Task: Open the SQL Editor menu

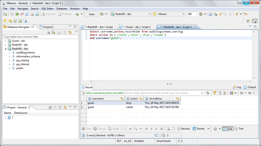Action: coord(48,8)
